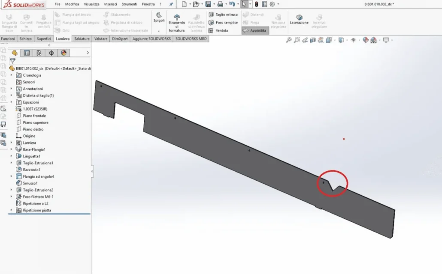Expand the Flangia ad angolo4 feature

(x=11, y=176)
